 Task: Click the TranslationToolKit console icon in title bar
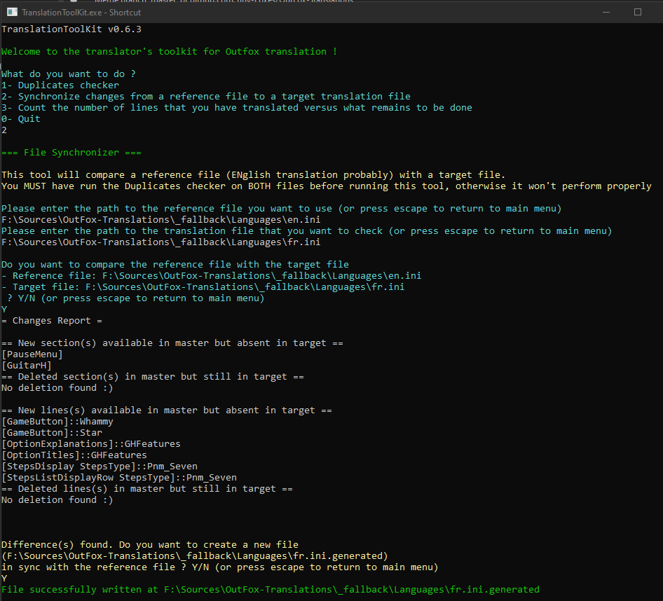[x=12, y=12]
